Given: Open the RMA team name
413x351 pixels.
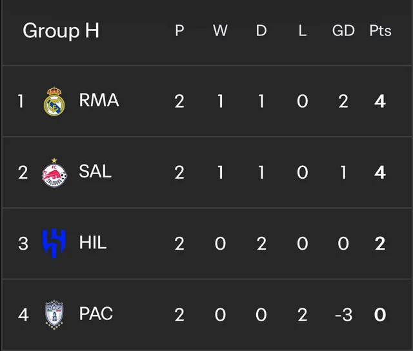Looking at the screenshot, I should [99, 100].
